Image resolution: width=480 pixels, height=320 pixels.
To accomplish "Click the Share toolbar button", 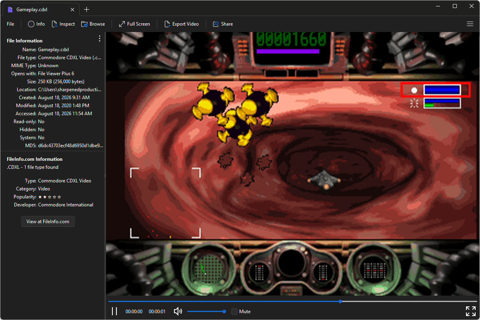I will click(223, 24).
